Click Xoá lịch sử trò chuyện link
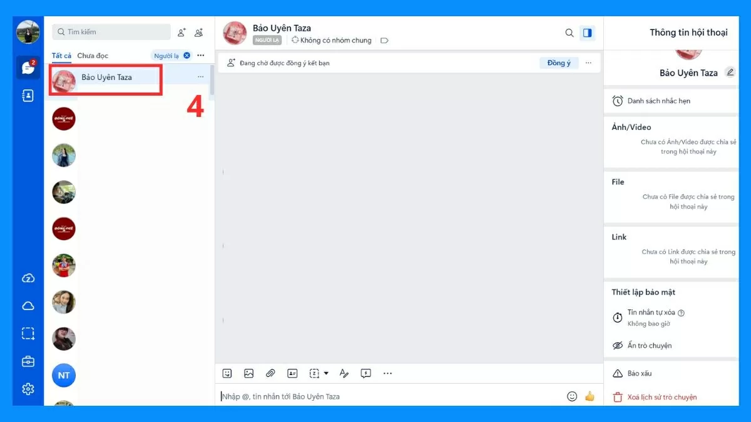Screen dimensions: 751x422 [662, 397]
